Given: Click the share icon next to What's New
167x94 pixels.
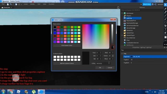Looking at the screenshot, I should click(x=156, y=4).
